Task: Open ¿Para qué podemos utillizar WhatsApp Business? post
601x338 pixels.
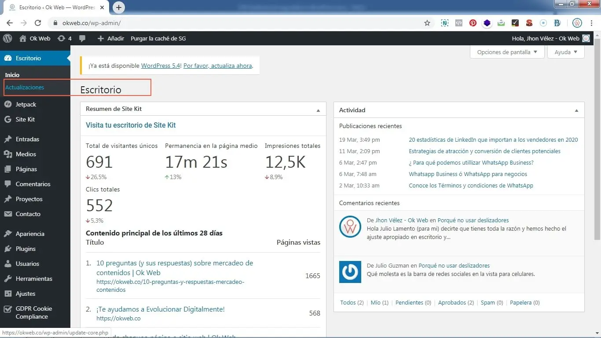Action: click(x=471, y=162)
